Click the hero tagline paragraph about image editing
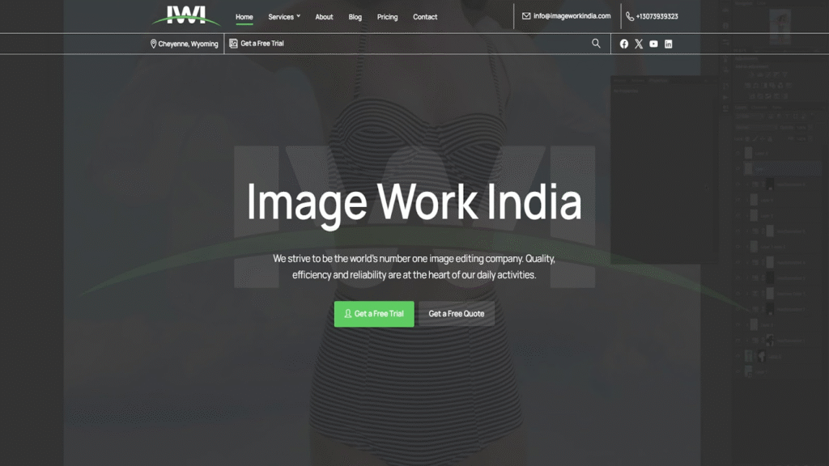The width and height of the screenshot is (829, 466). 414,267
